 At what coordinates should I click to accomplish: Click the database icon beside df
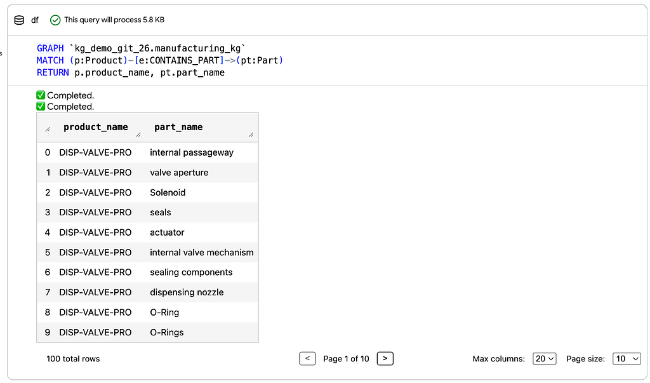(x=19, y=20)
